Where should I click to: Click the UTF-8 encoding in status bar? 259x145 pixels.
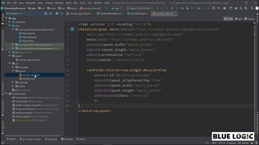[222, 143]
